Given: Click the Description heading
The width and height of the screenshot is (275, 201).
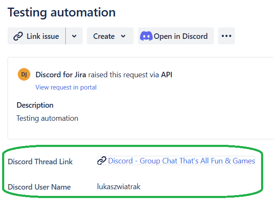Looking at the screenshot, I should [x=35, y=105].
